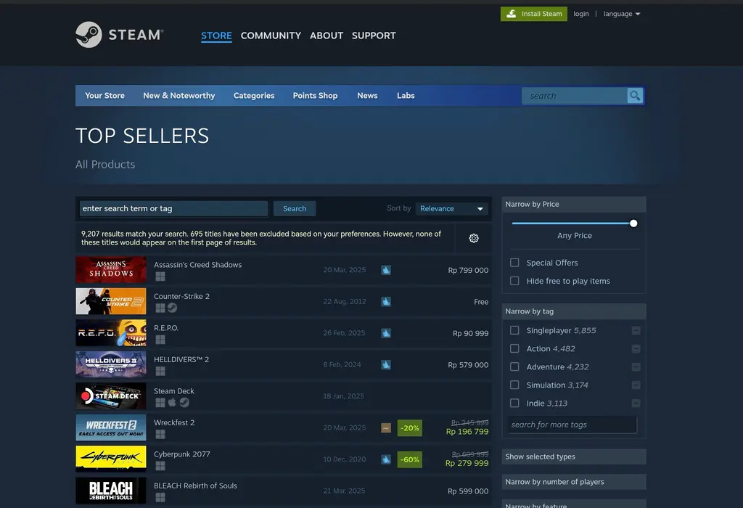Click the search for more tags field
Image resolution: width=743 pixels, height=508 pixels.
[x=570, y=425]
